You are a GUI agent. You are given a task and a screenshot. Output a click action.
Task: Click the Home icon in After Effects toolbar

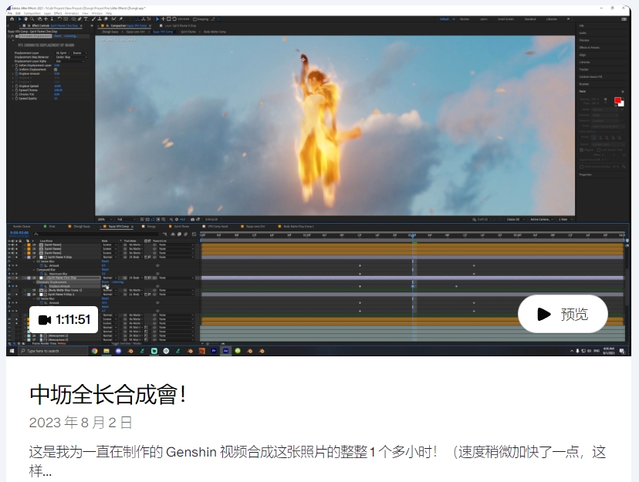tap(12, 19)
